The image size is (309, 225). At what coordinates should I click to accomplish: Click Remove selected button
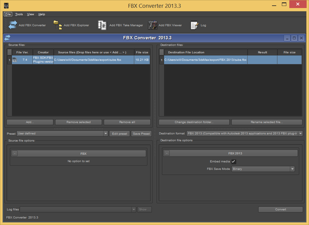point(79,122)
